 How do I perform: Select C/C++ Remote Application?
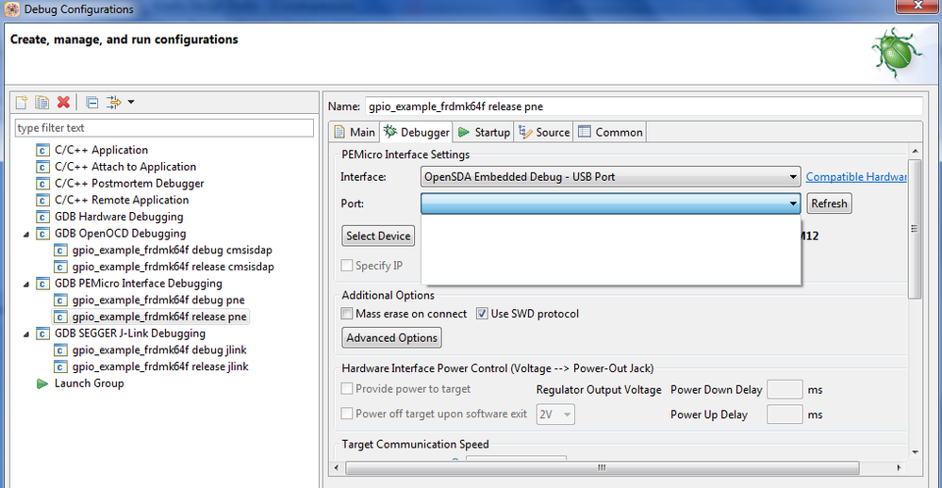[122, 200]
